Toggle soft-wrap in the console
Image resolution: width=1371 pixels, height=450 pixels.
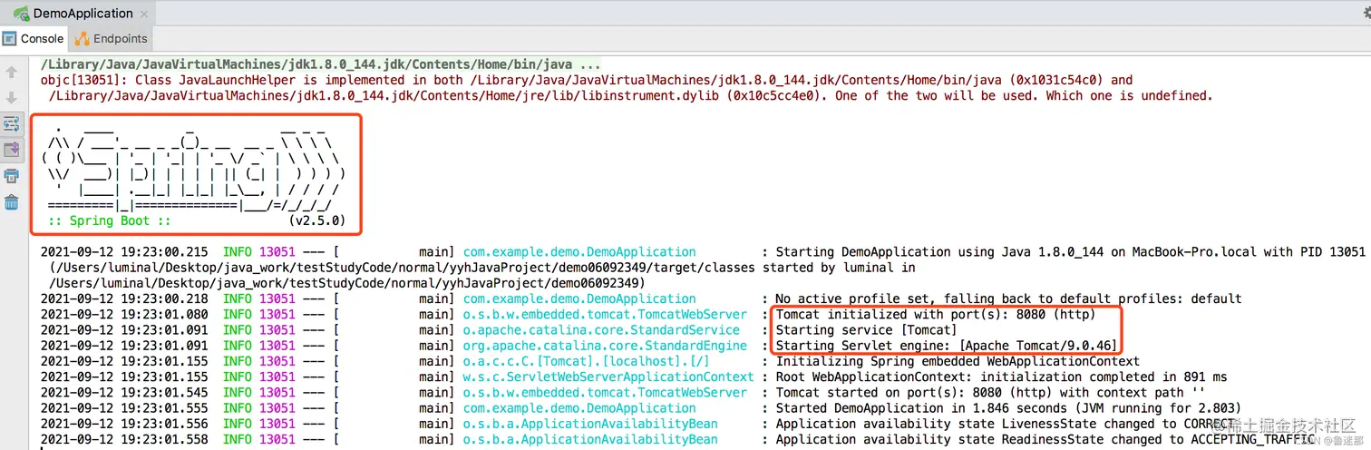click(12, 124)
